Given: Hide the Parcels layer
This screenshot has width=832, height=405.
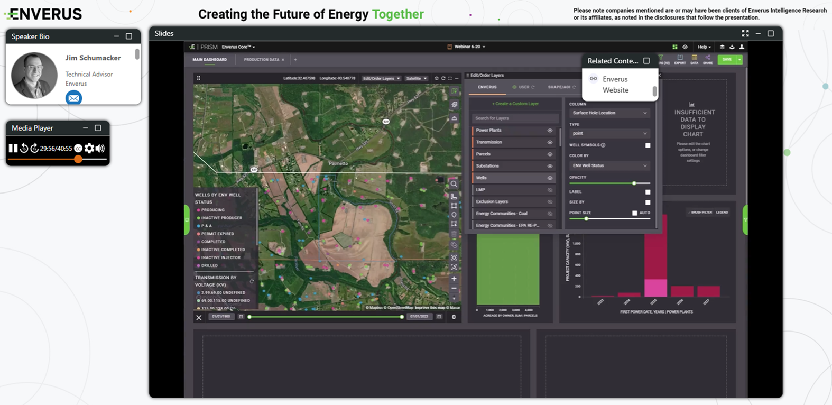Looking at the screenshot, I should (550, 154).
